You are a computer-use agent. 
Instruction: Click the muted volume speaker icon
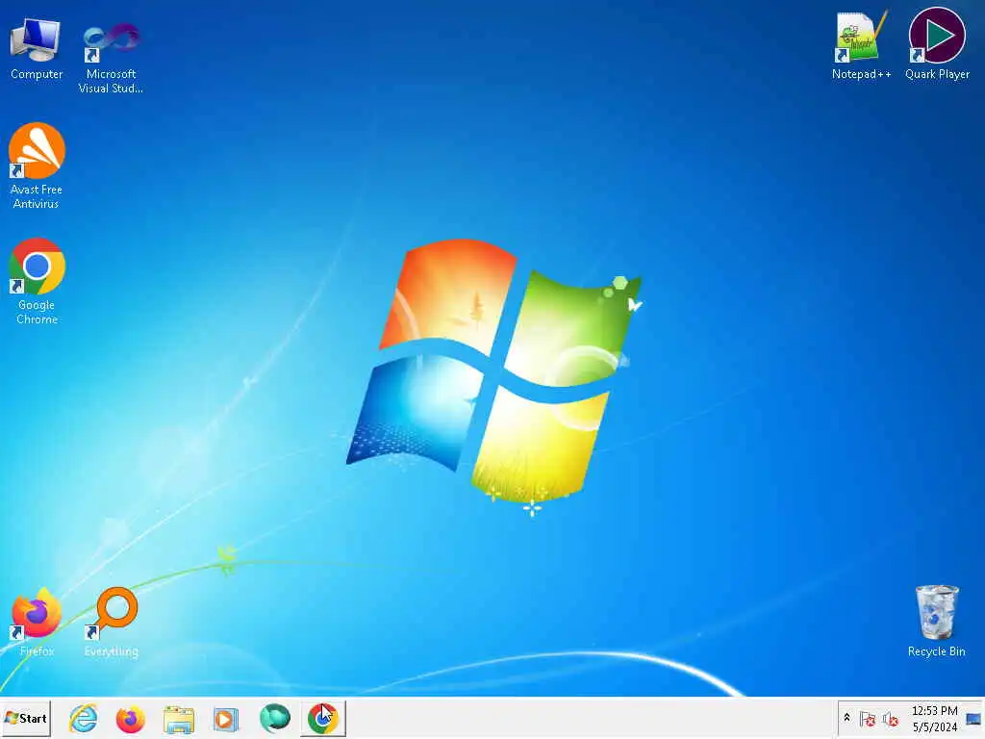point(890,718)
